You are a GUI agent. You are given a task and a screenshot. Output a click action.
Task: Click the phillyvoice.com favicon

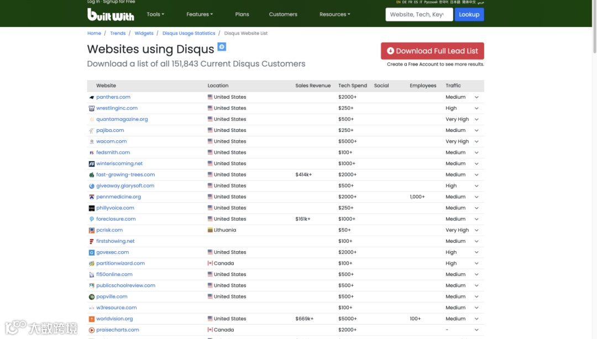pyautogui.click(x=91, y=208)
